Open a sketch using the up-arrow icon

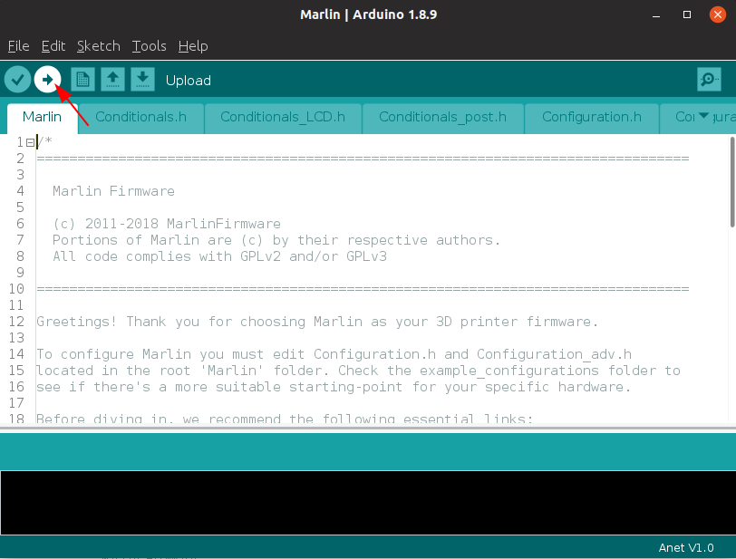click(112, 80)
